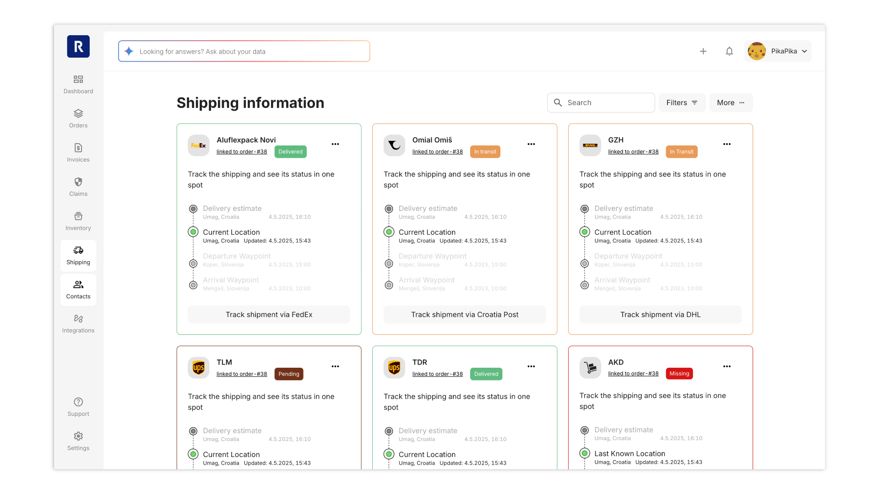Open linked order #38 on Omial Omiš
This screenshot has height=494, width=879.
[438, 152]
